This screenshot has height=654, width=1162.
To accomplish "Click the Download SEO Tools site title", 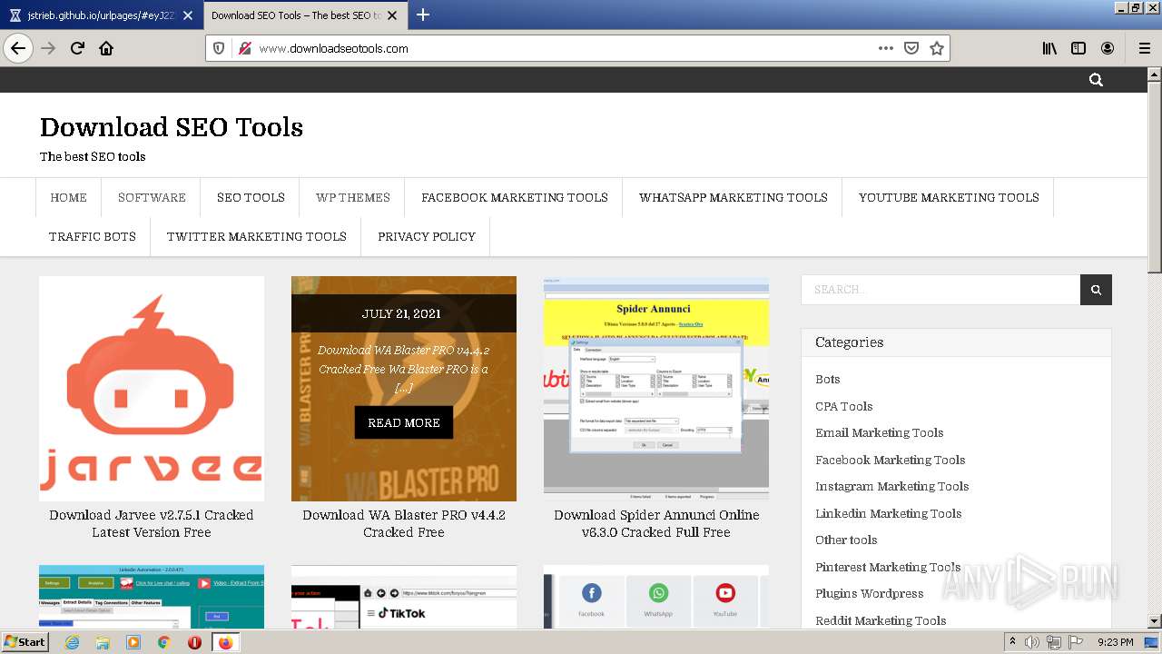I will pos(172,127).
